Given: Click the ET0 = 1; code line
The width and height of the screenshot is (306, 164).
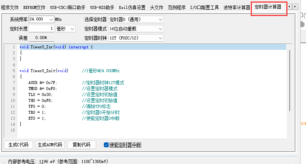Looking at the screenshot, I should click(x=37, y=118).
